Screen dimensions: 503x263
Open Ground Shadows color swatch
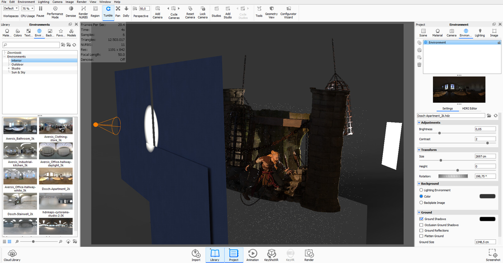(x=487, y=219)
